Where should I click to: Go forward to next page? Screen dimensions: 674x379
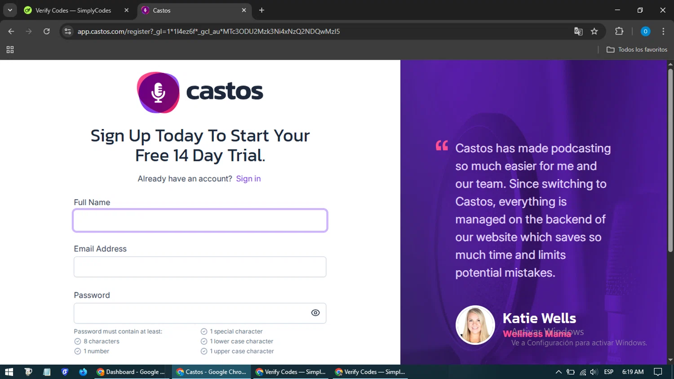click(29, 31)
